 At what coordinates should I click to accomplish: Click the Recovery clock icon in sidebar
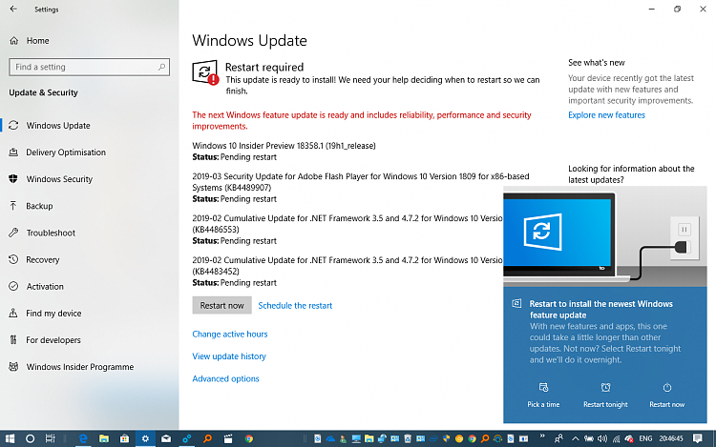[13, 259]
